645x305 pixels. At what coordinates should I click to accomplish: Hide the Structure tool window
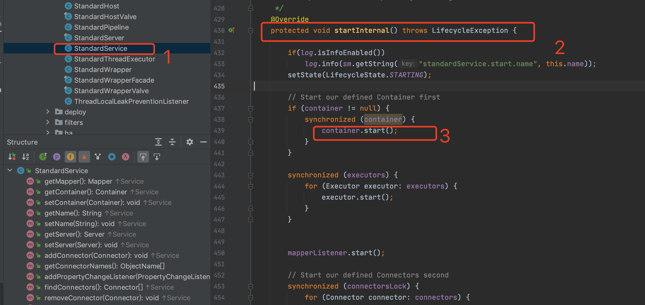(x=204, y=142)
